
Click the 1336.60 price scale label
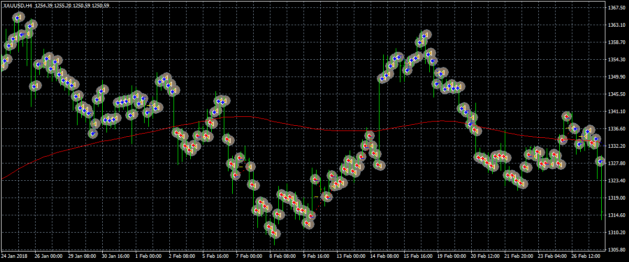point(617,129)
